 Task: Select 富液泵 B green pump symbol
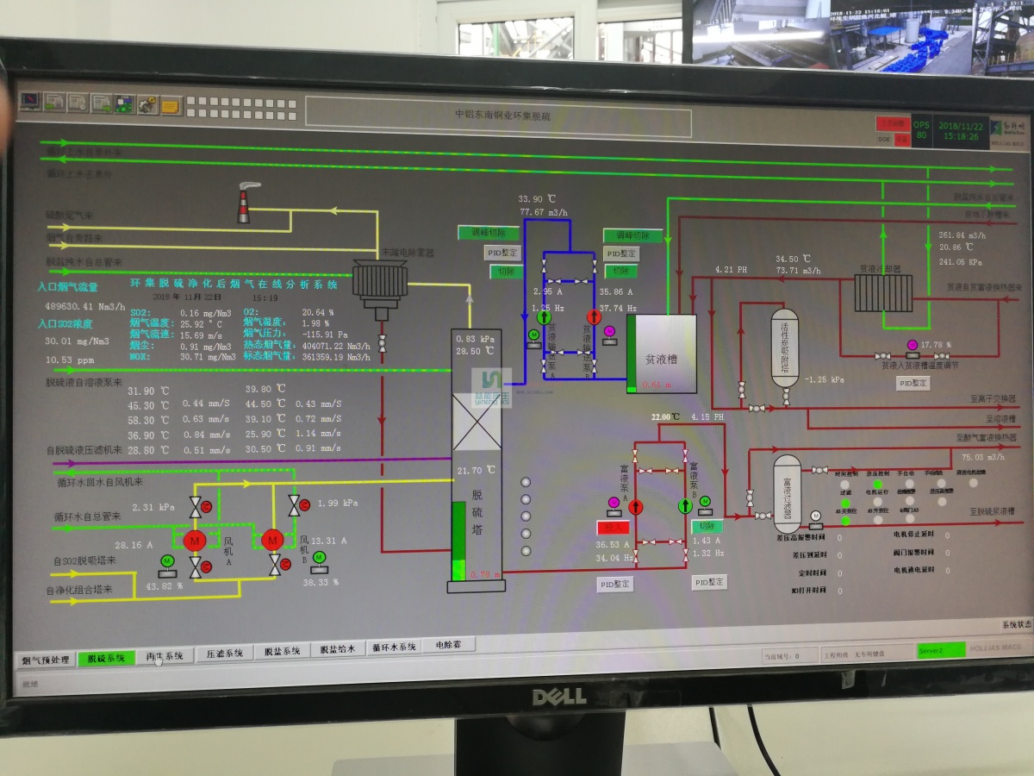pyautogui.click(x=684, y=507)
